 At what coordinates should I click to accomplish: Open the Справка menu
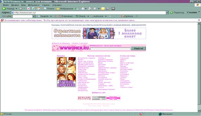point(57,5)
